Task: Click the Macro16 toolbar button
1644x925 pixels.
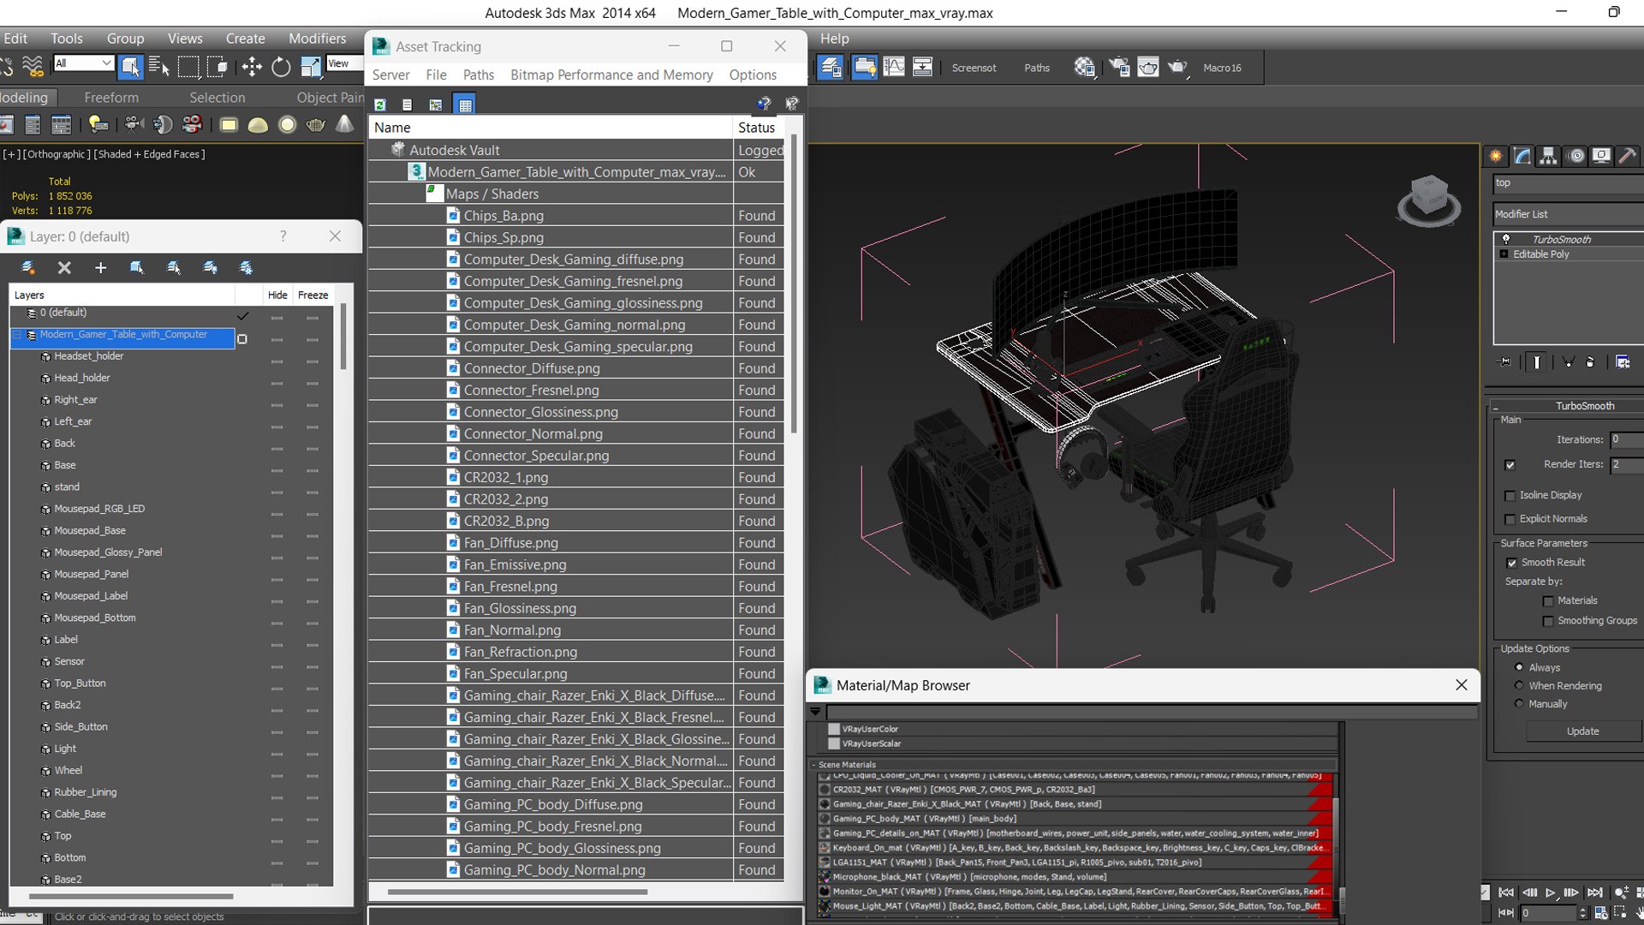Action: click(x=1222, y=68)
